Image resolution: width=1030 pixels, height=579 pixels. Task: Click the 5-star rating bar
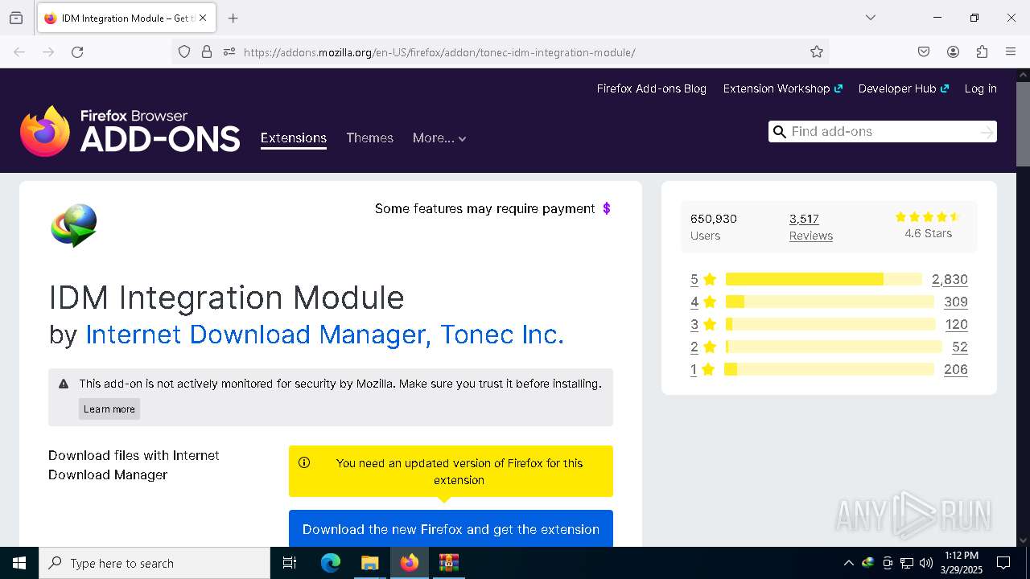pyautogui.click(x=824, y=279)
